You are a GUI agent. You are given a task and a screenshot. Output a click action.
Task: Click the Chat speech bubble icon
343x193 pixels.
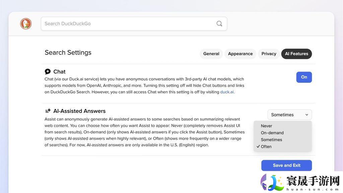[48, 71]
